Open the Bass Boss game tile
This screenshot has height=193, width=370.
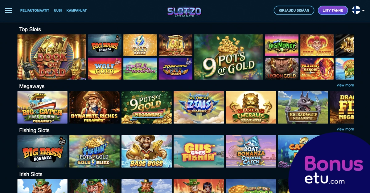pyautogui.click(x=147, y=151)
